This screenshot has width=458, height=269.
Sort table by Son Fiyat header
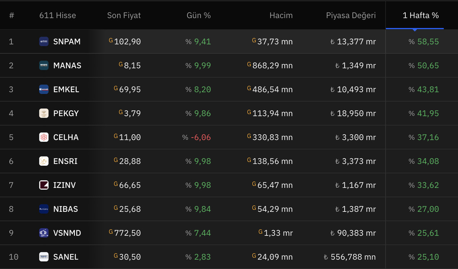(124, 16)
